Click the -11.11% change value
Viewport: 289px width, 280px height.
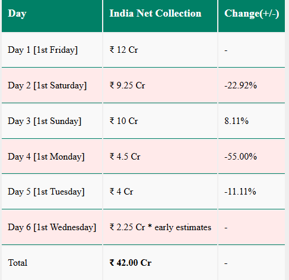[240, 192]
